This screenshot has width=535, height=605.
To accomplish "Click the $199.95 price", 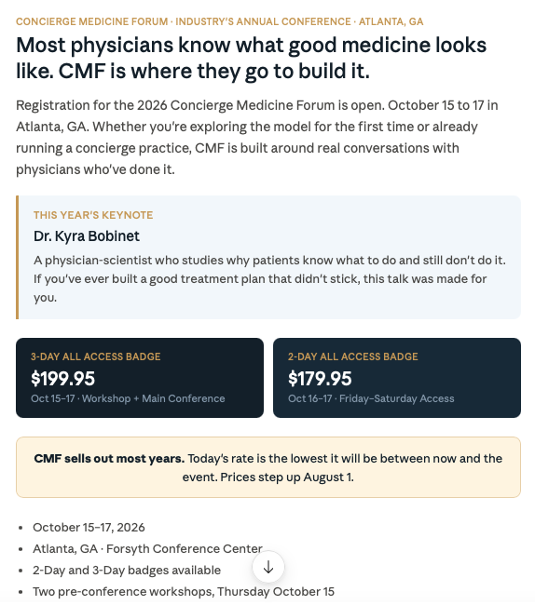I will pos(63,378).
